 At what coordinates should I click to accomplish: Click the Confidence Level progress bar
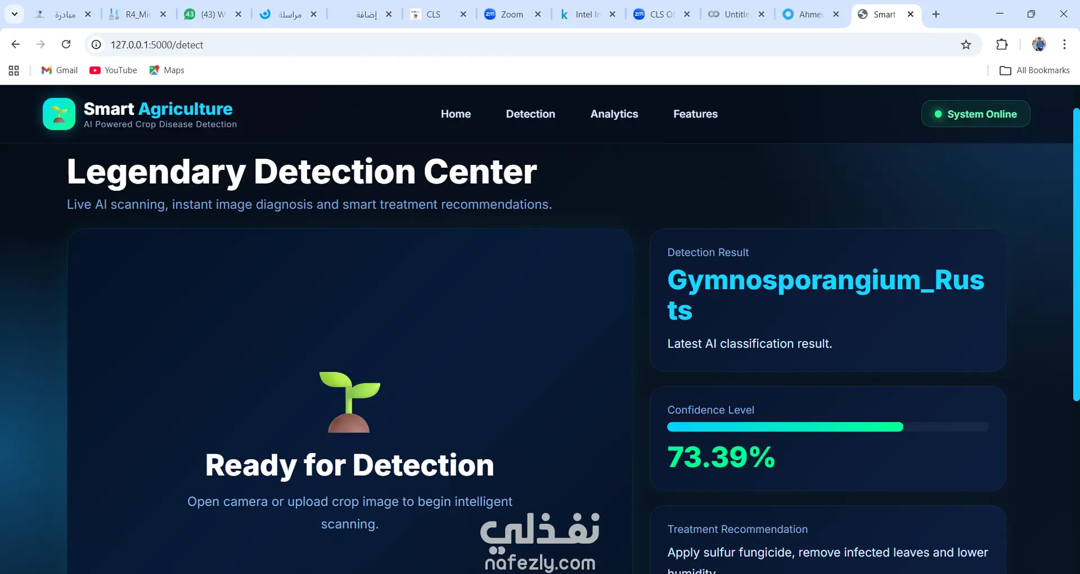827,427
